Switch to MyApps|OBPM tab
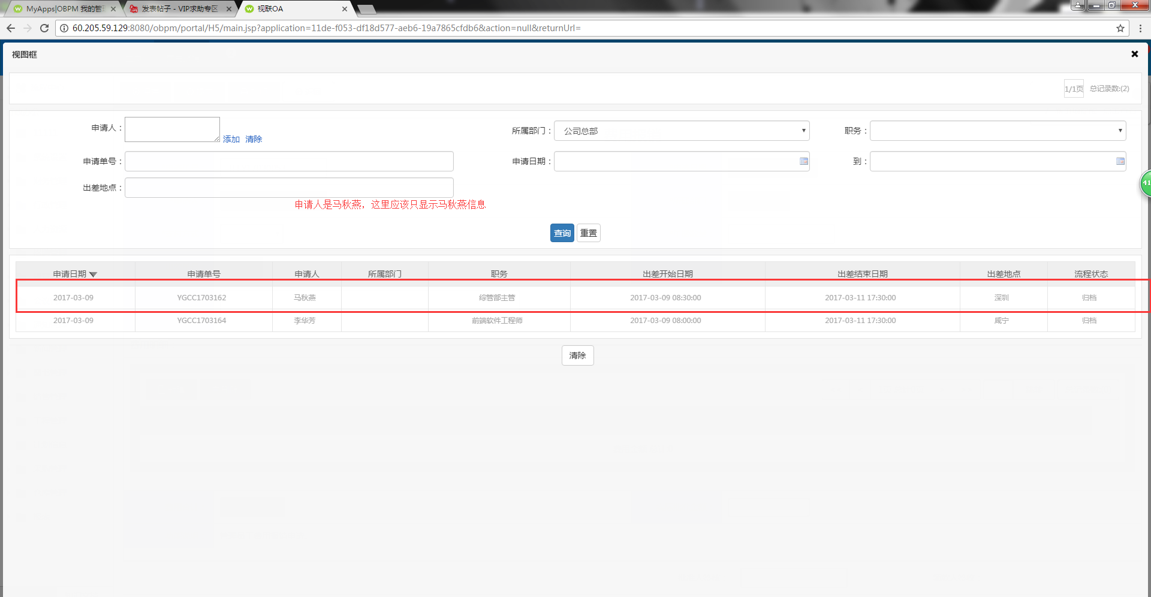1151x597 pixels. pyautogui.click(x=64, y=9)
